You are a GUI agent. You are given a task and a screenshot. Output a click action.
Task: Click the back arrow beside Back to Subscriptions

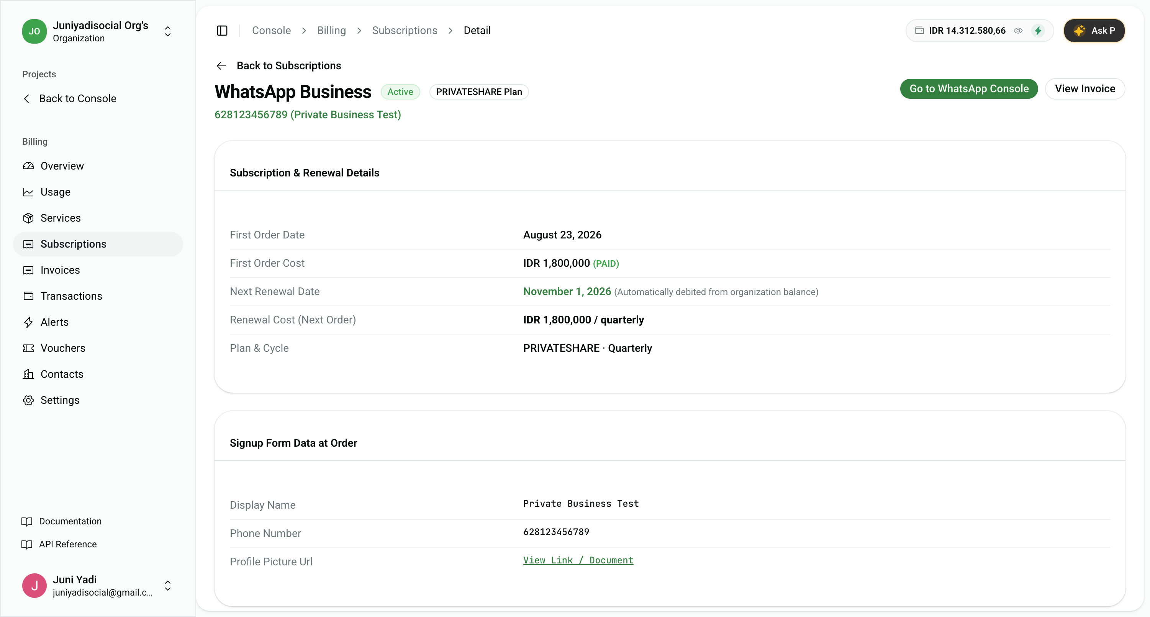(221, 66)
